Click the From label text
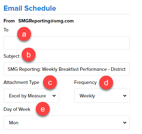The image size is (142, 134). tap(9, 21)
